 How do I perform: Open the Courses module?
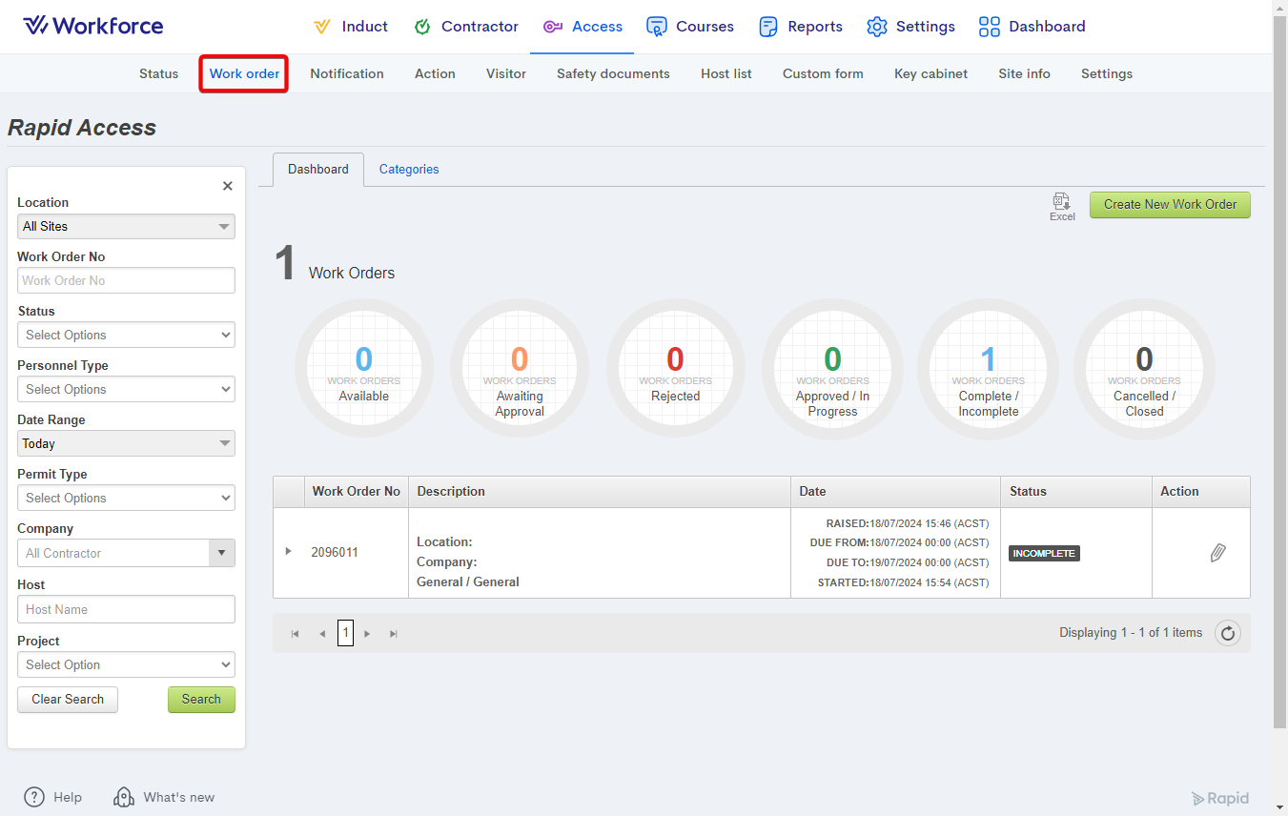690,27
